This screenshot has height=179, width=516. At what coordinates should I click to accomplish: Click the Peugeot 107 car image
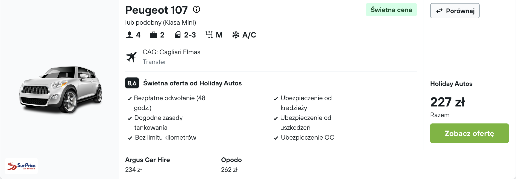(61, 89)
